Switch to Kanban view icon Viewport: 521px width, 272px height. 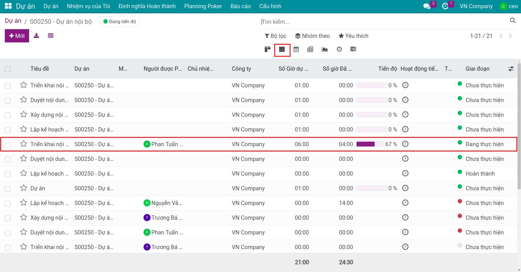pos(267,49)
